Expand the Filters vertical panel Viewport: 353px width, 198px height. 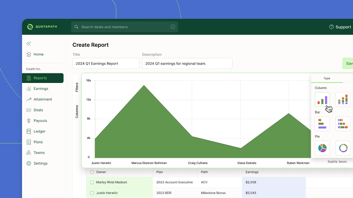(77, 88)
